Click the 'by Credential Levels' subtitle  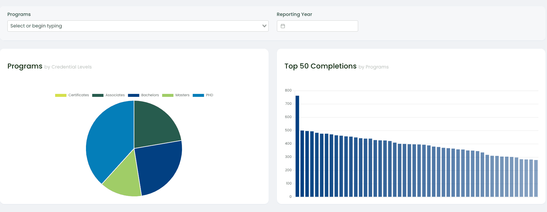68,67
